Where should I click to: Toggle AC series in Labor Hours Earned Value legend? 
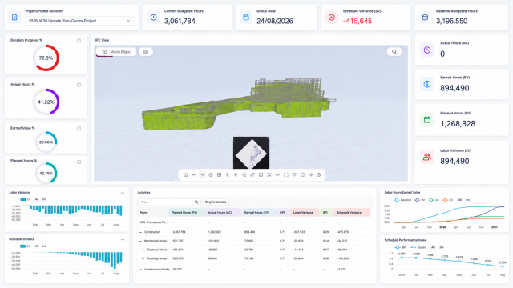(434, 200)
